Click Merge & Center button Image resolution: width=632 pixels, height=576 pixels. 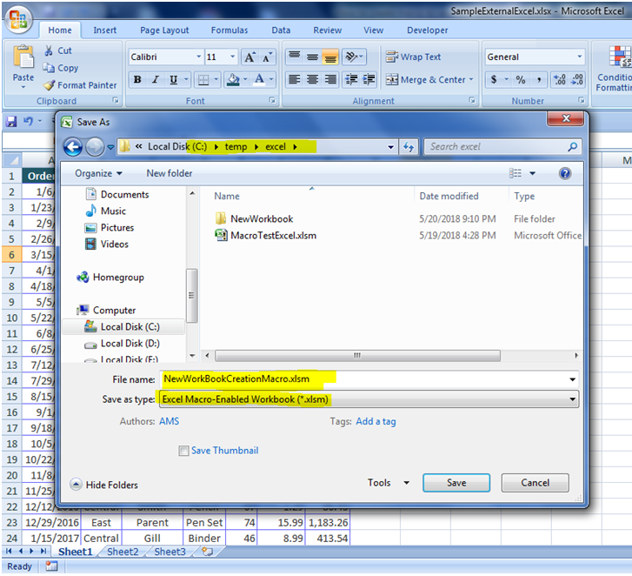tap(425, 79)
